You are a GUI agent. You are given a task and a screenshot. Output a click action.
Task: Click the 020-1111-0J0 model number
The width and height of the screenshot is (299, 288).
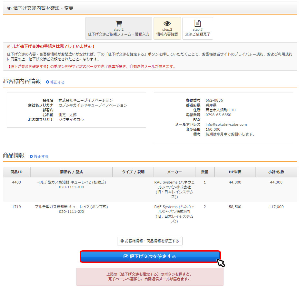(71, 187)
